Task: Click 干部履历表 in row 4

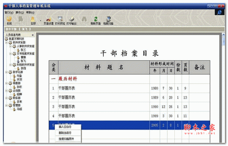Action: coord(66,116)
